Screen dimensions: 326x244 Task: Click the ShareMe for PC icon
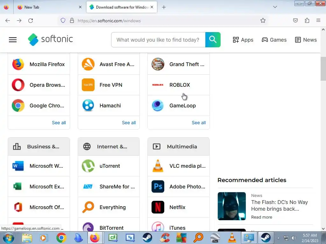click(x=88, y=186)
